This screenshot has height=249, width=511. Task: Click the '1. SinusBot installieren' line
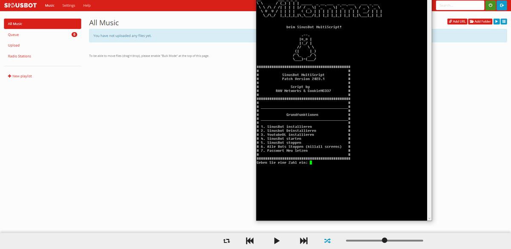tap(286, 127)
